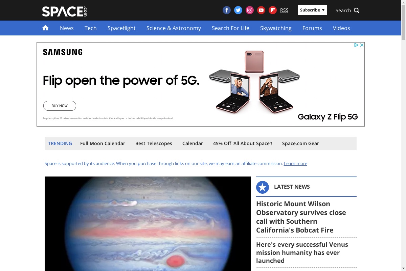Click the 'Flip open the power of 5G.' text
This screenshot has width=406, height=271.
click(121, 80)
